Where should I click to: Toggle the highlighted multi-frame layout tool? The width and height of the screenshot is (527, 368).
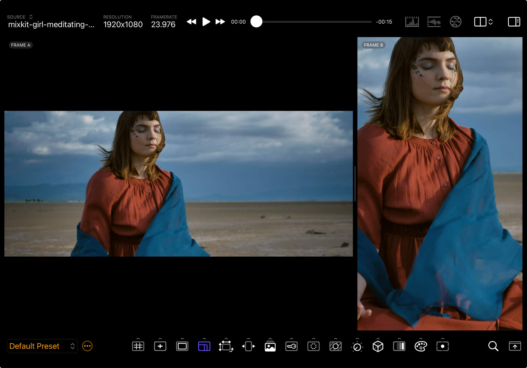tap(204, 346)
